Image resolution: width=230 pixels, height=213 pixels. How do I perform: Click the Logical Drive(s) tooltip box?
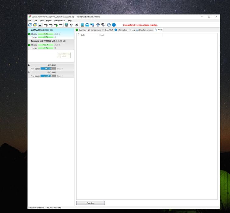(64, 55)
